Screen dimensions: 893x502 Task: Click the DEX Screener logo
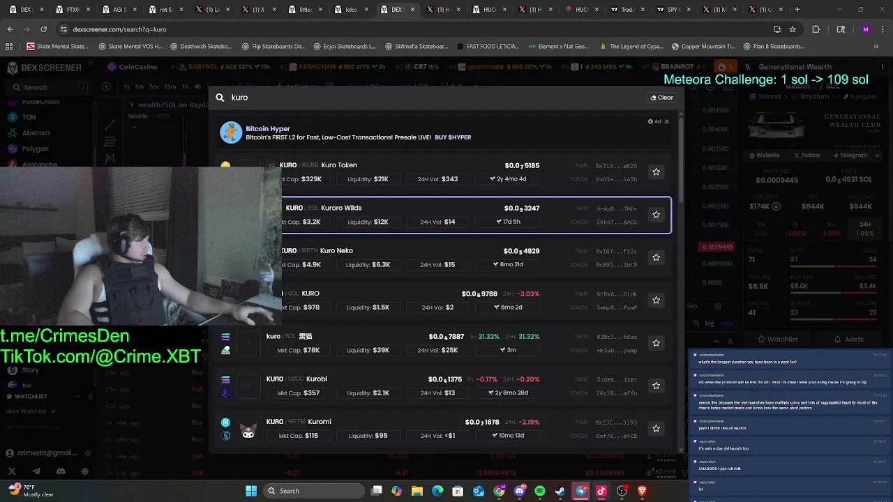pos(43,68)
